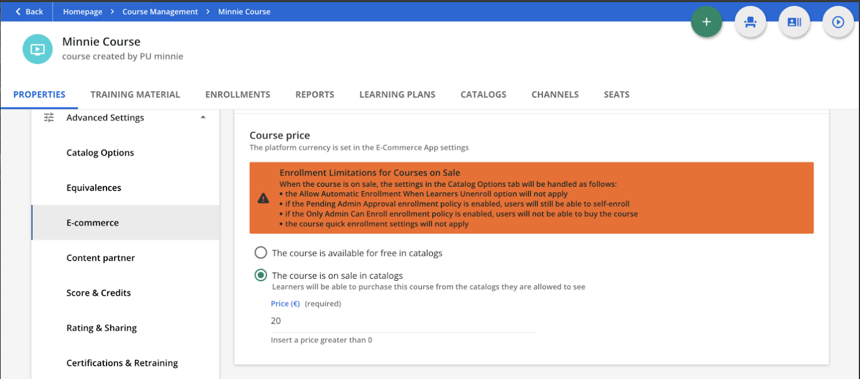The image size is (860, 379).
Task: Click the circular play icon button
Action: pos(837,22)
